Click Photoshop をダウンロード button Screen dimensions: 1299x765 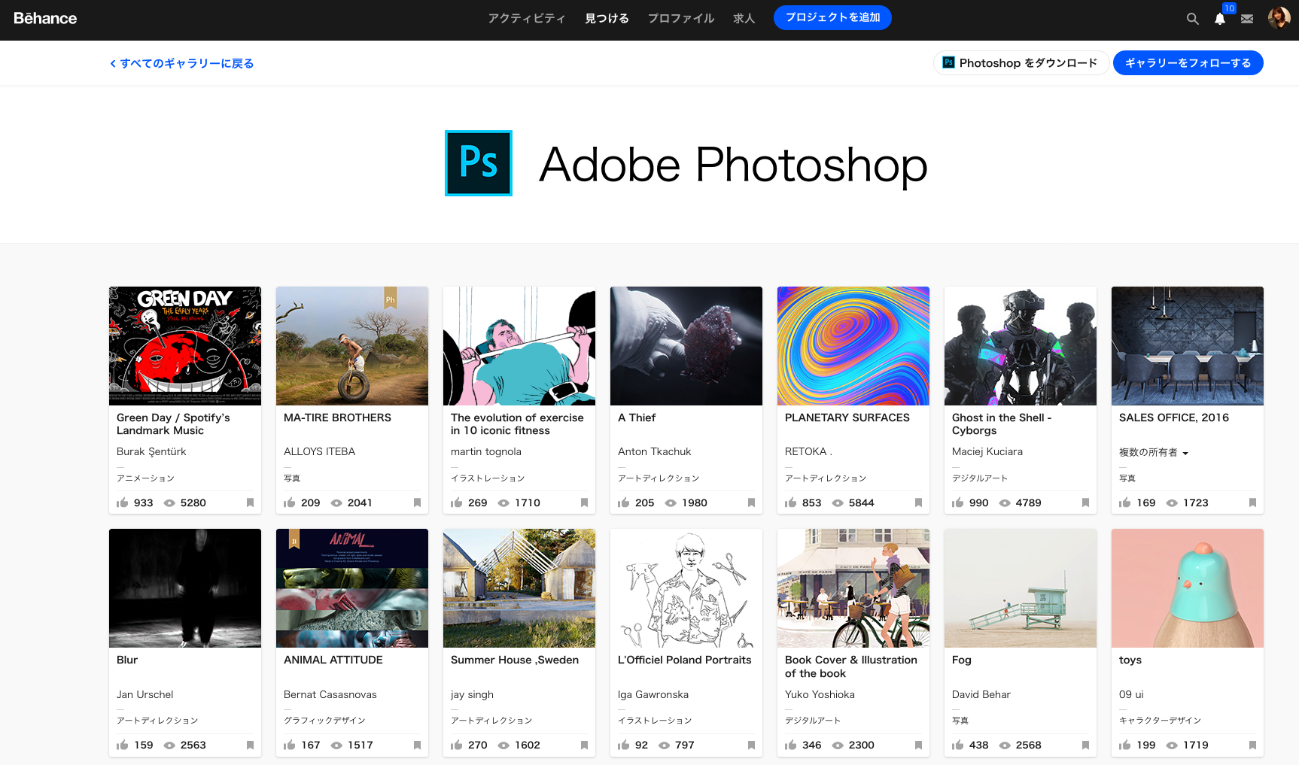coord(1021,63)
